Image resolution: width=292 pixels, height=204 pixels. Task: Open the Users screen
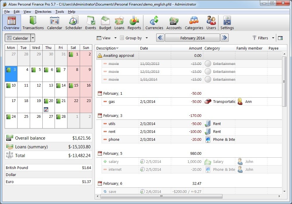tap(211, 23)
